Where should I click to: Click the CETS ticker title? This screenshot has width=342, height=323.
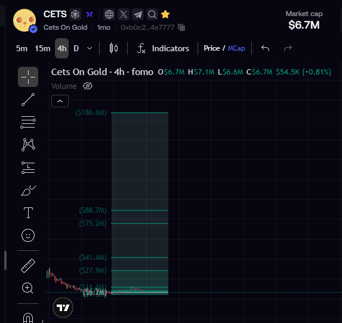click(x=55, y=14)
